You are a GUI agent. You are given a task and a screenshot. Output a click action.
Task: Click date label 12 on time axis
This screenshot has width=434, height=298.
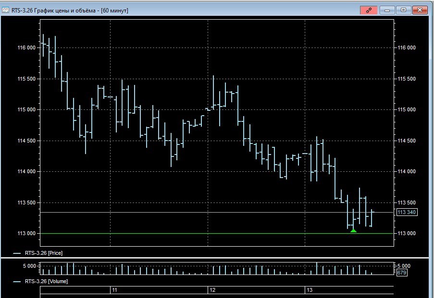212,290
